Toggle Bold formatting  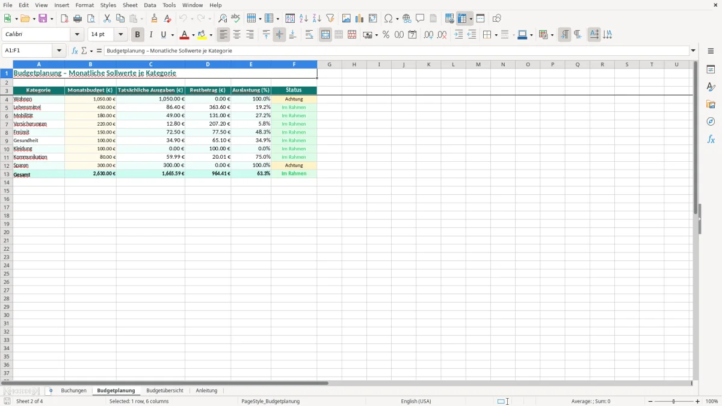coord(138,35)
